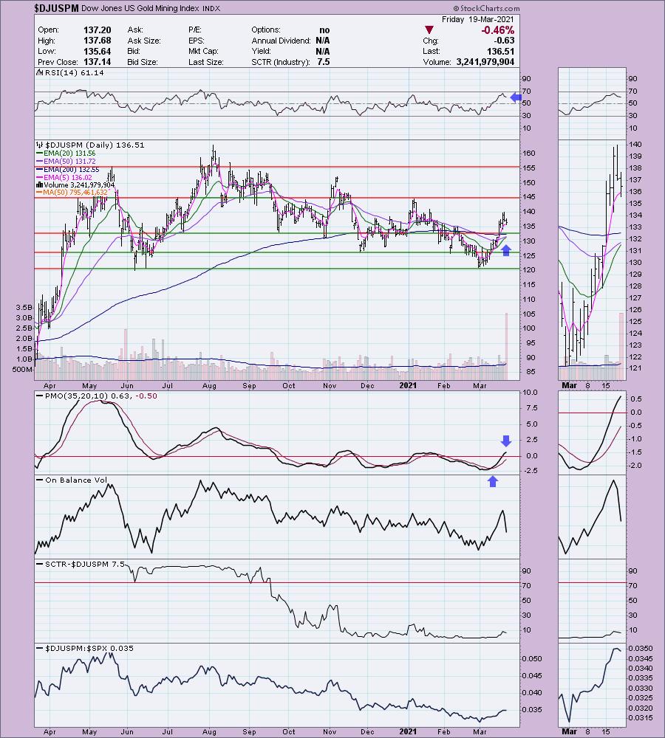Click the Low value 135.64
The height and width of the screenshot is (738, 665).
click(97, 51)
